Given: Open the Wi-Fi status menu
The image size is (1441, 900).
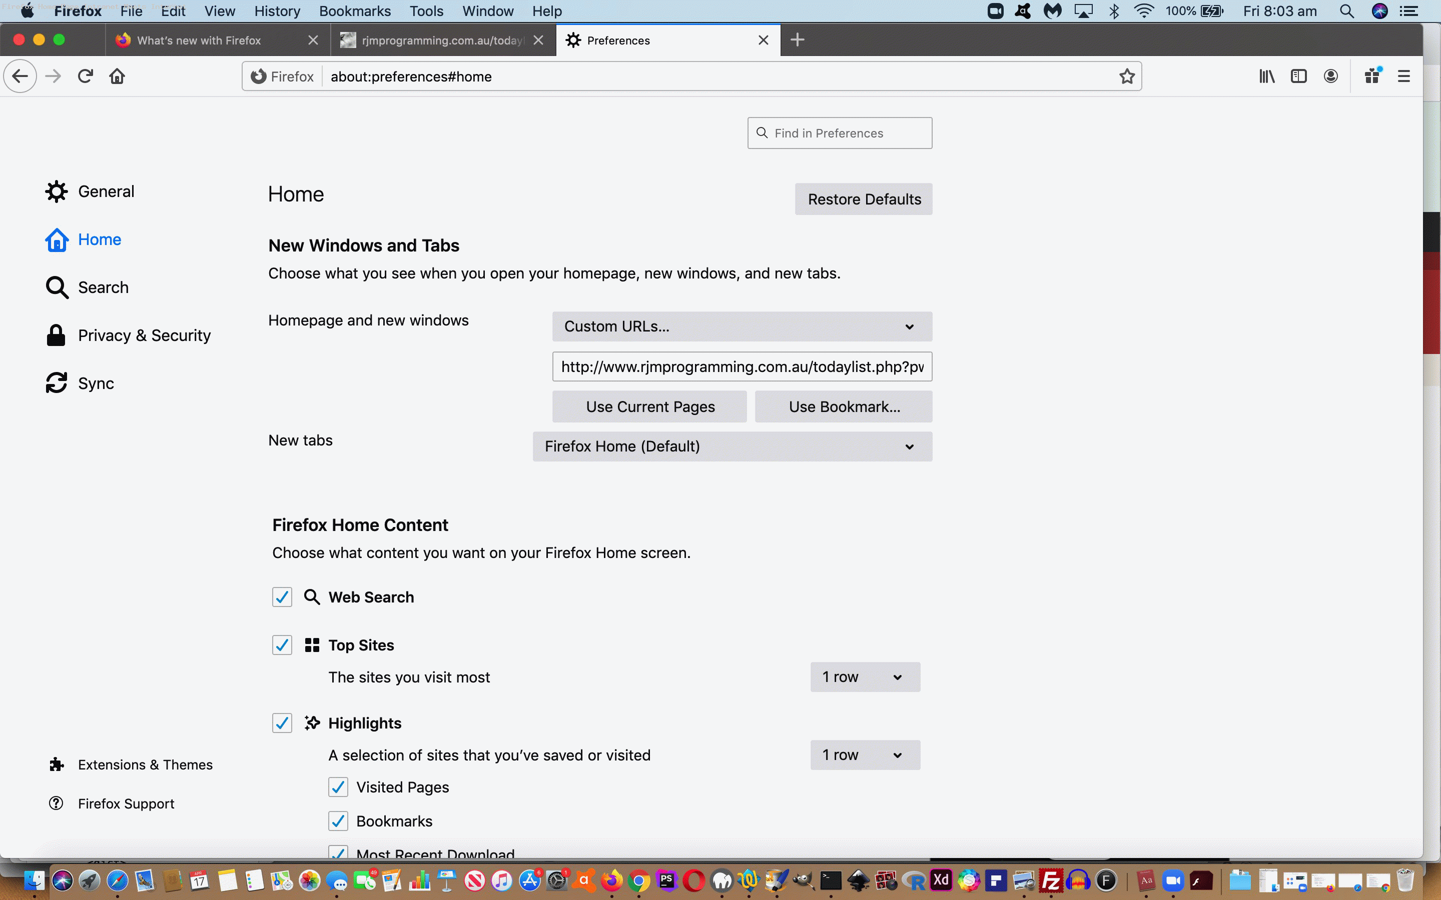Looking at the screenshot, I should 1144,11.
